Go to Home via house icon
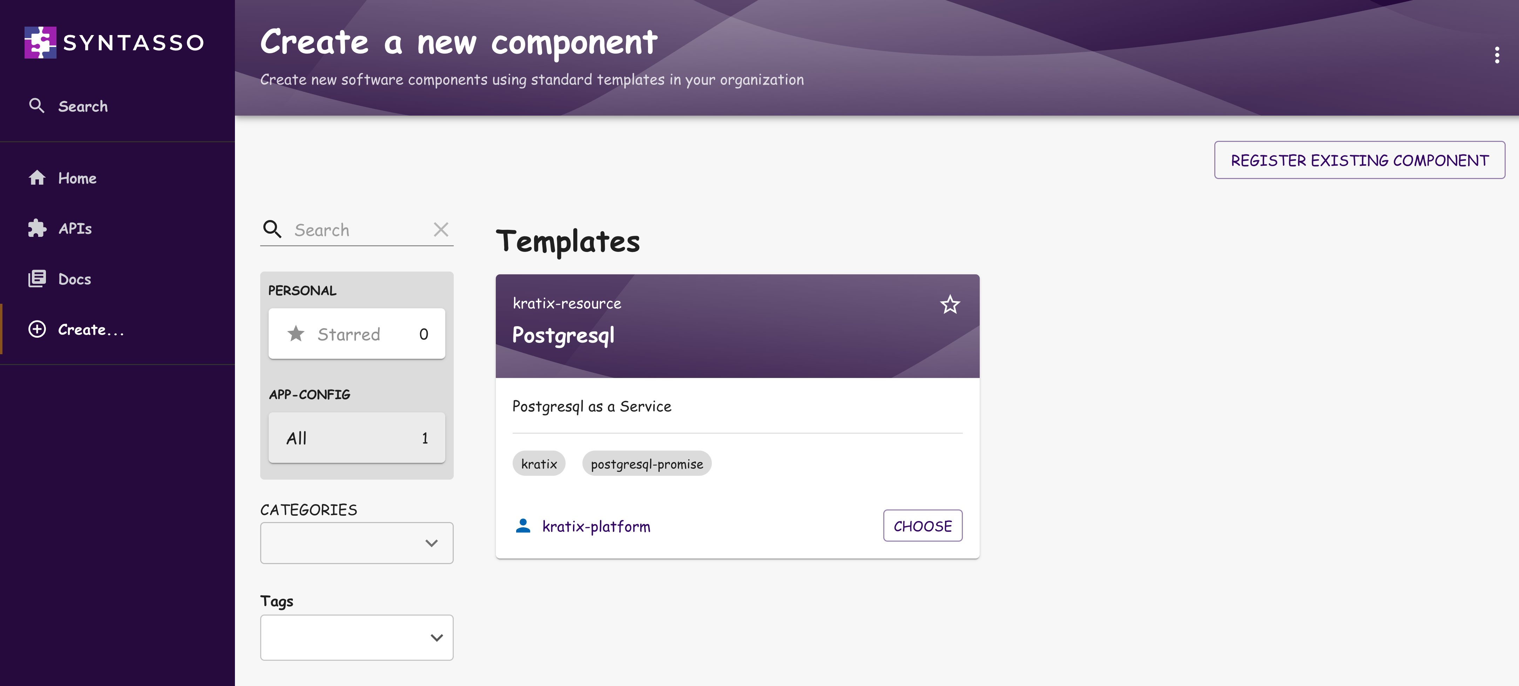Image resolution: width=1519 pixels, height=686 pixels. tap(36, 178)
